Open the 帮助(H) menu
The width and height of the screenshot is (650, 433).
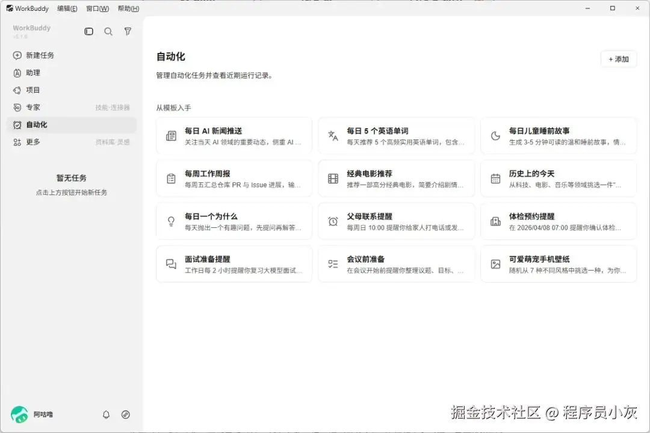128,8
